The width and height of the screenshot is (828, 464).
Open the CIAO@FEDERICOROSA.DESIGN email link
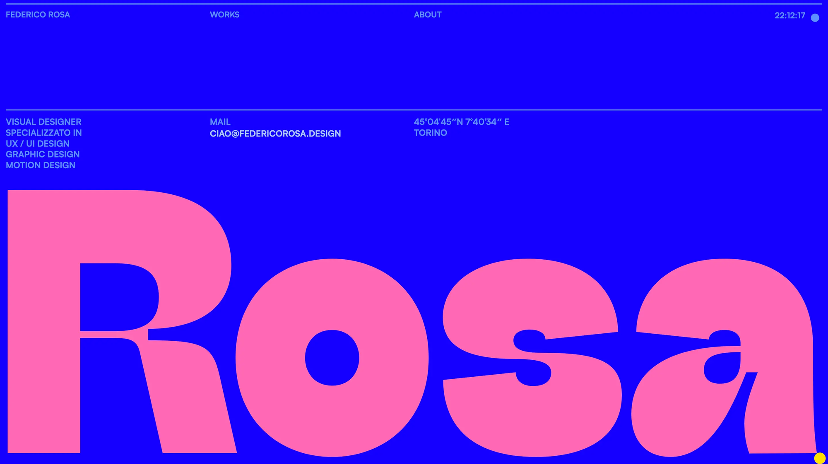(x=275, y=134)
